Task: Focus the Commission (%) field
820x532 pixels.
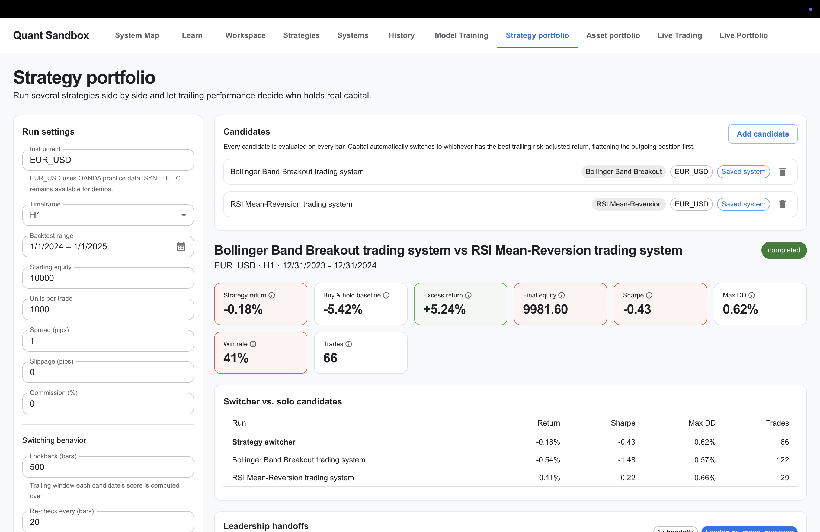Action: click(x=108, y=404)
